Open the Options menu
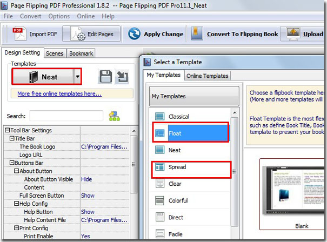327x242 pixels. pos(59,16)
